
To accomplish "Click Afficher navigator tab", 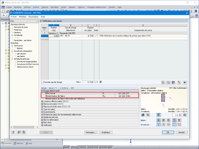I will tap(19, 143).
